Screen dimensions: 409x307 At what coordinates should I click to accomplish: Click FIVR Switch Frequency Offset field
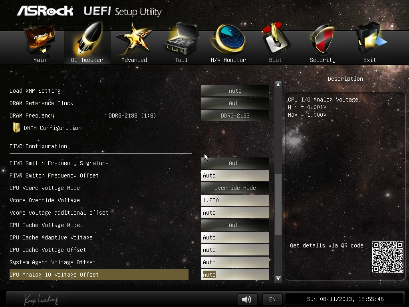[235, 175]
